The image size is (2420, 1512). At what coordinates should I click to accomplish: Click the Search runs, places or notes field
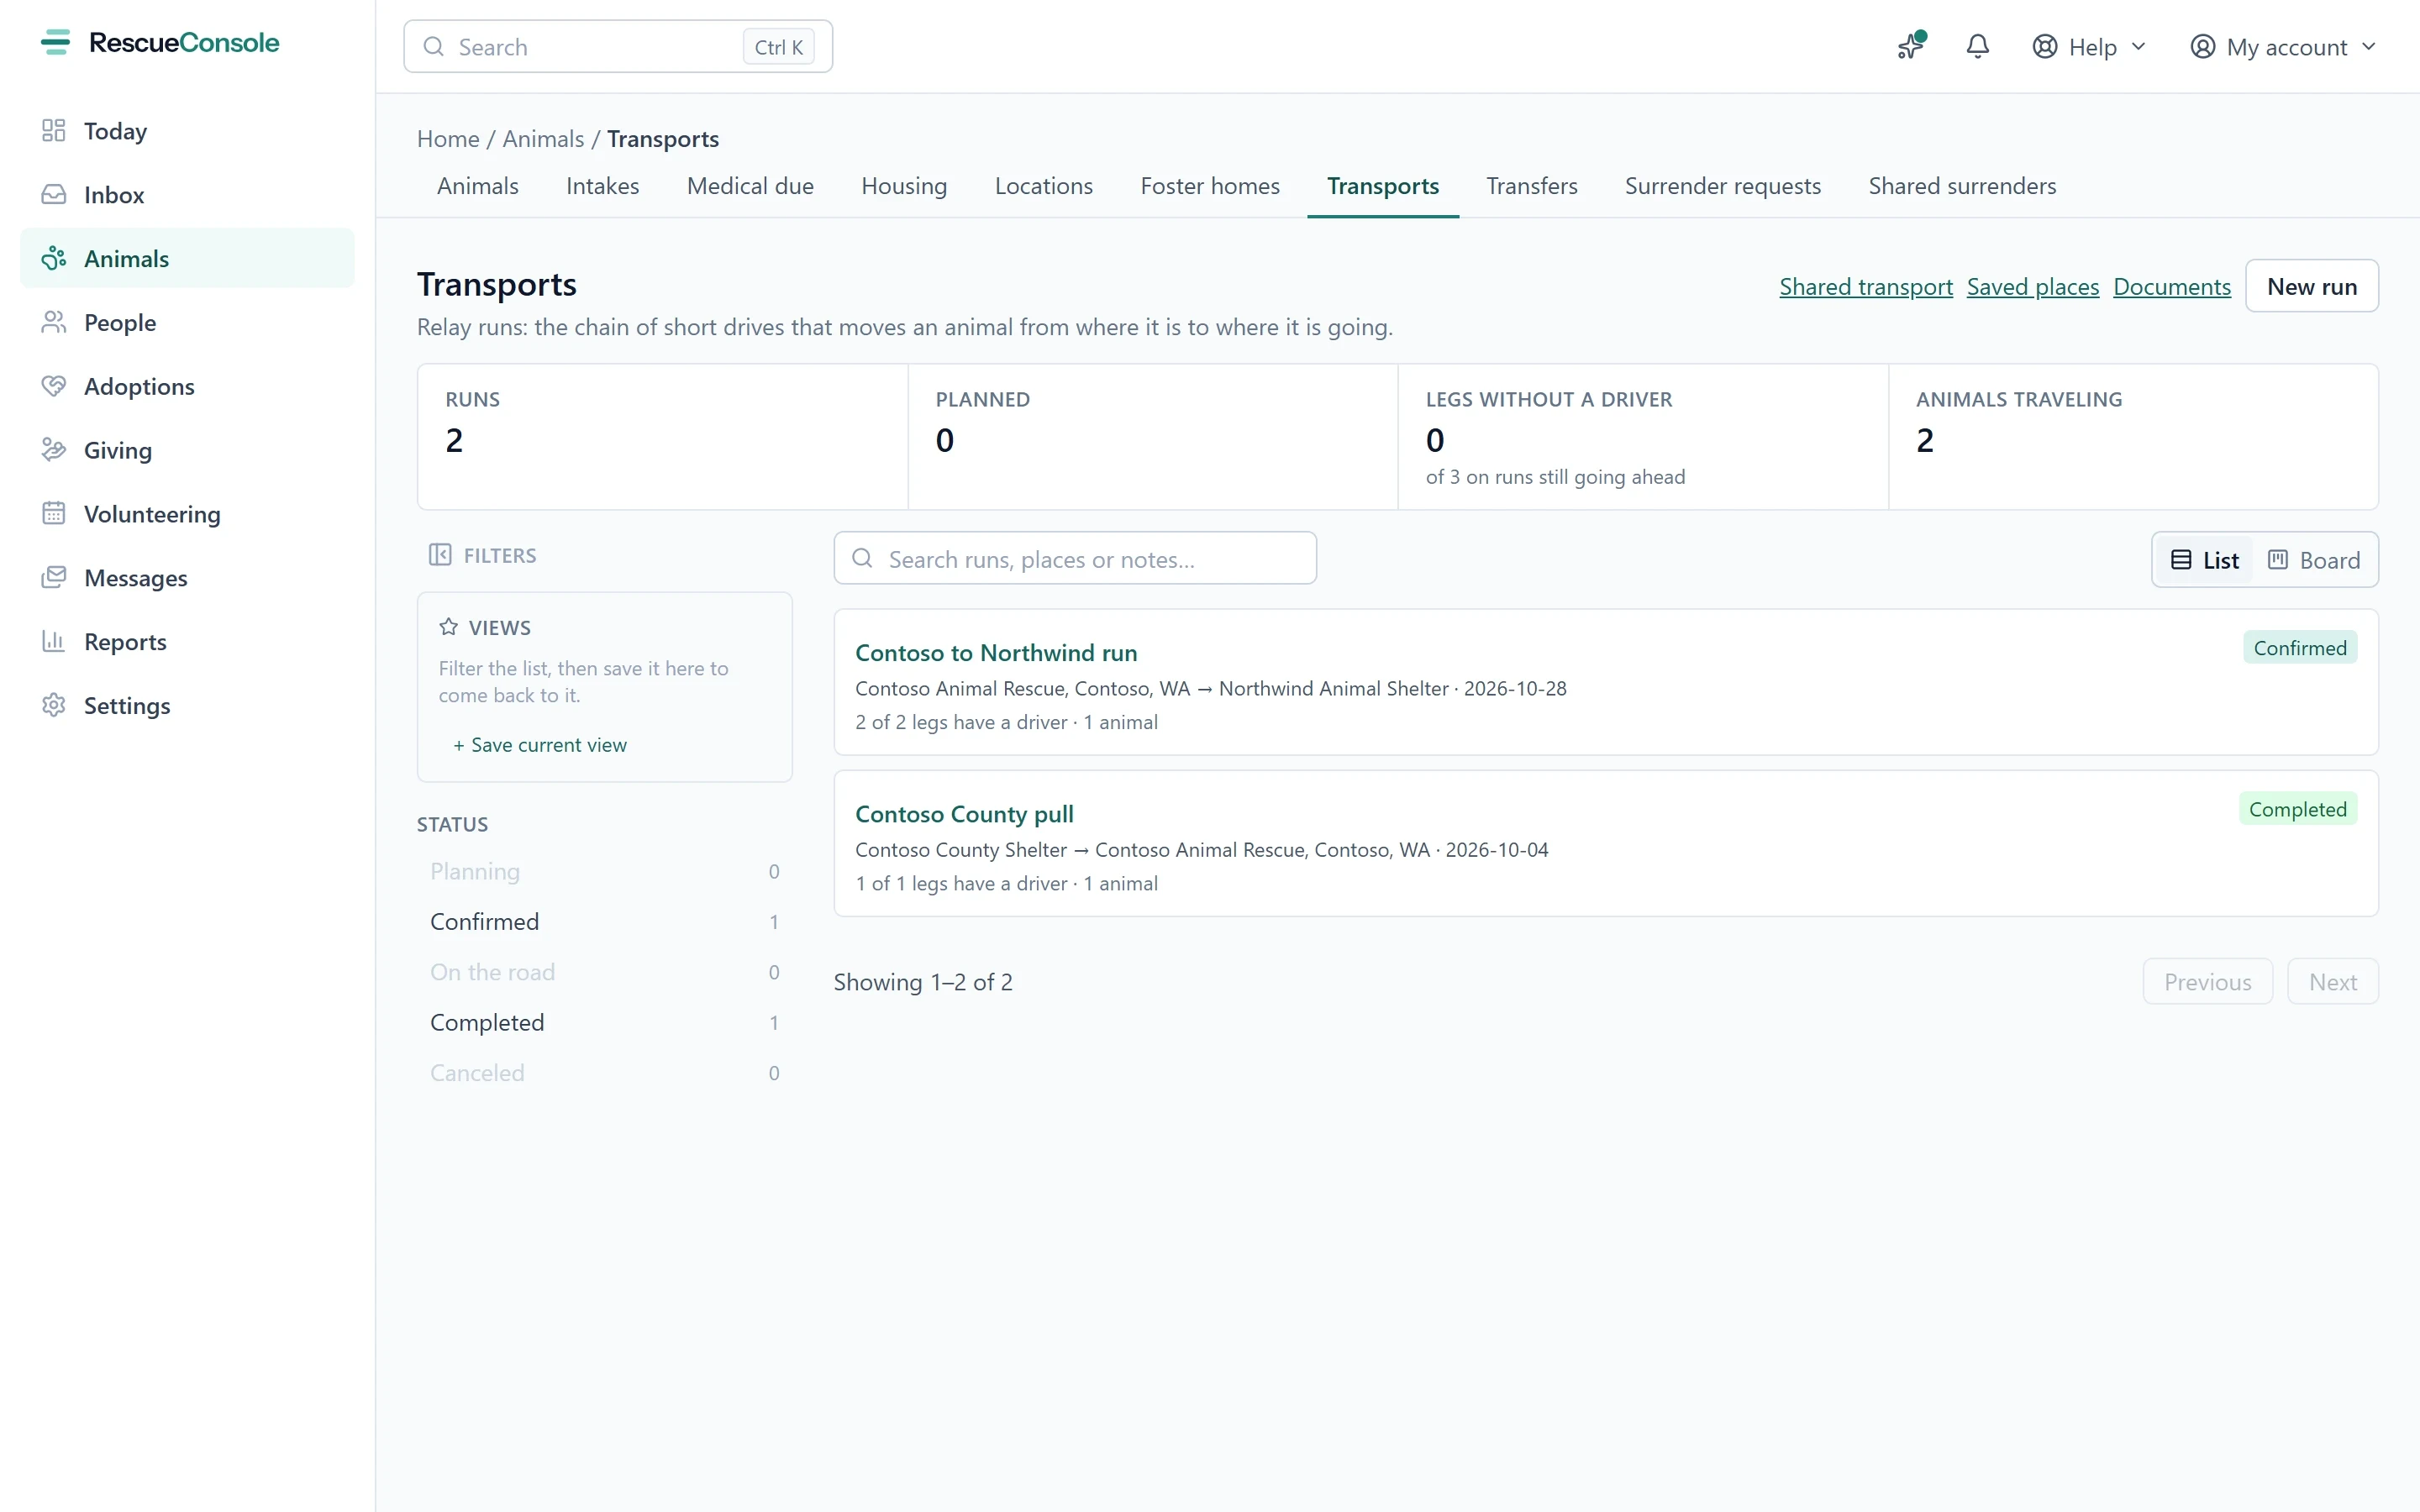tap(1075, 559)
